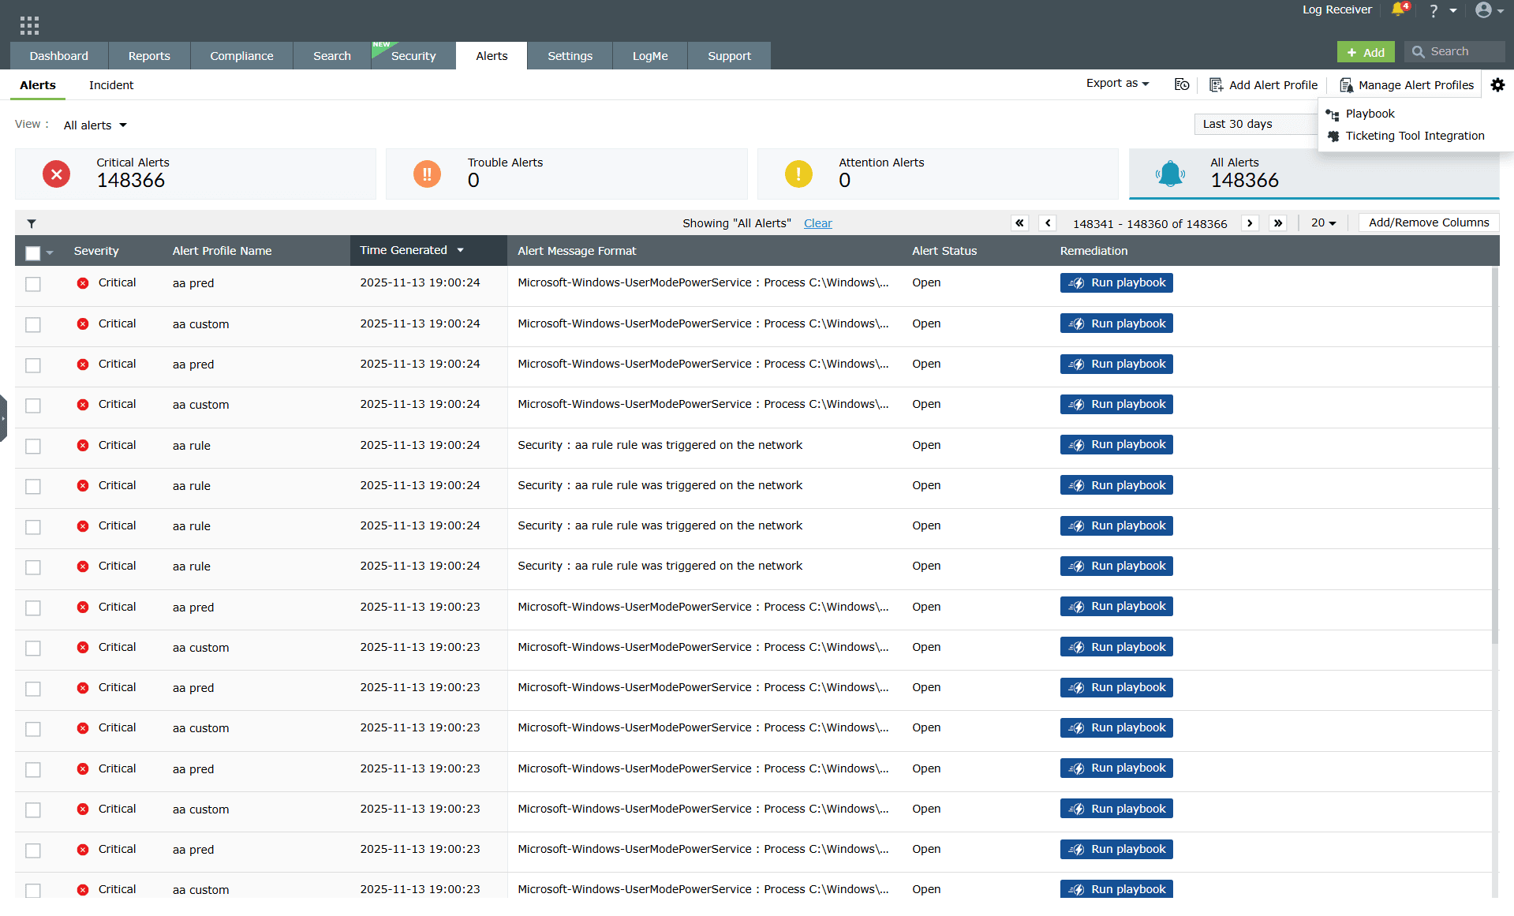Select the checkbox on the first aa rule row

tap(32, 447)
